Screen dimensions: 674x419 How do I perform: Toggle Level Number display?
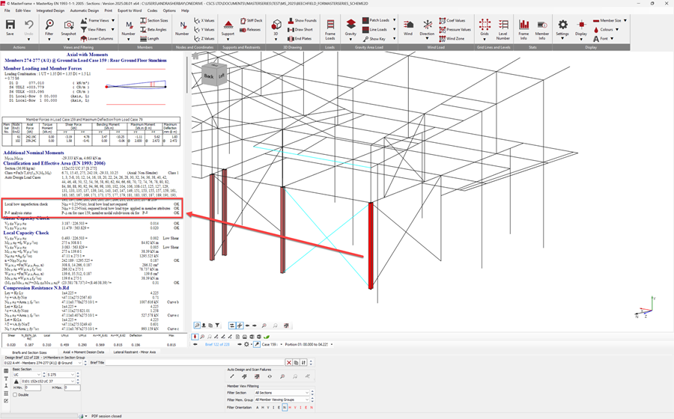click(503, 28)
